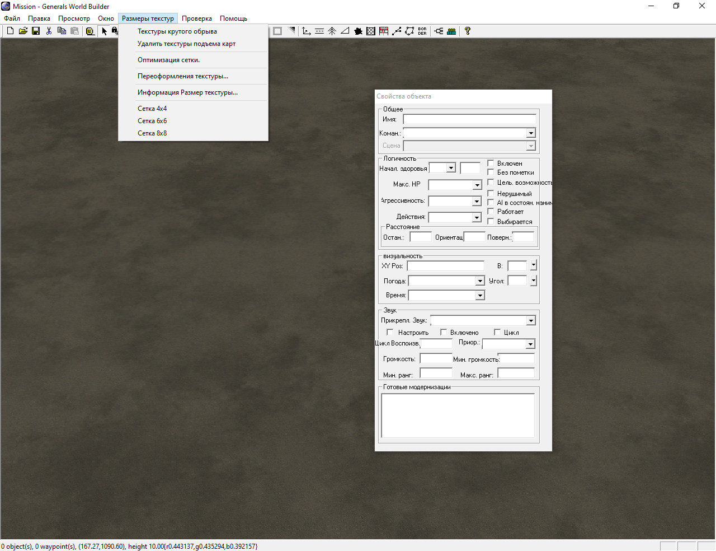Click the Open folder toolbar icon
Image resolution: width=716 pixels, height=551 pixels.
point(23,31)
